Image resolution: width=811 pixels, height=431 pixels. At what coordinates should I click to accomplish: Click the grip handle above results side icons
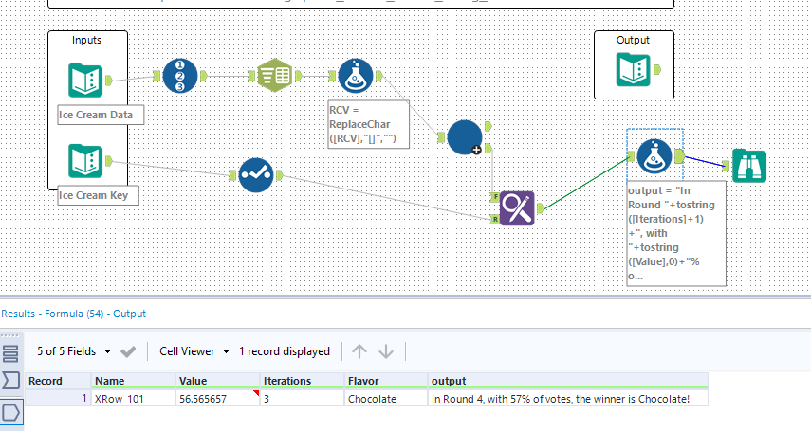(x=10, y=336)
